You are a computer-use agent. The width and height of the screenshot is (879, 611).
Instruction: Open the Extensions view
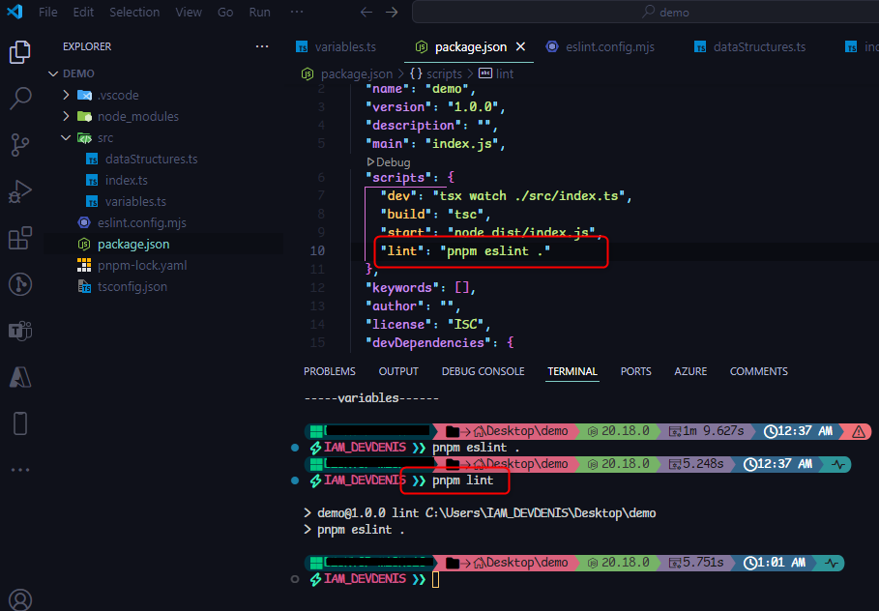20,238
